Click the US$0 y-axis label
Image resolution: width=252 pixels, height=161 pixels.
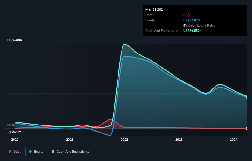click(x=11, y=125)
